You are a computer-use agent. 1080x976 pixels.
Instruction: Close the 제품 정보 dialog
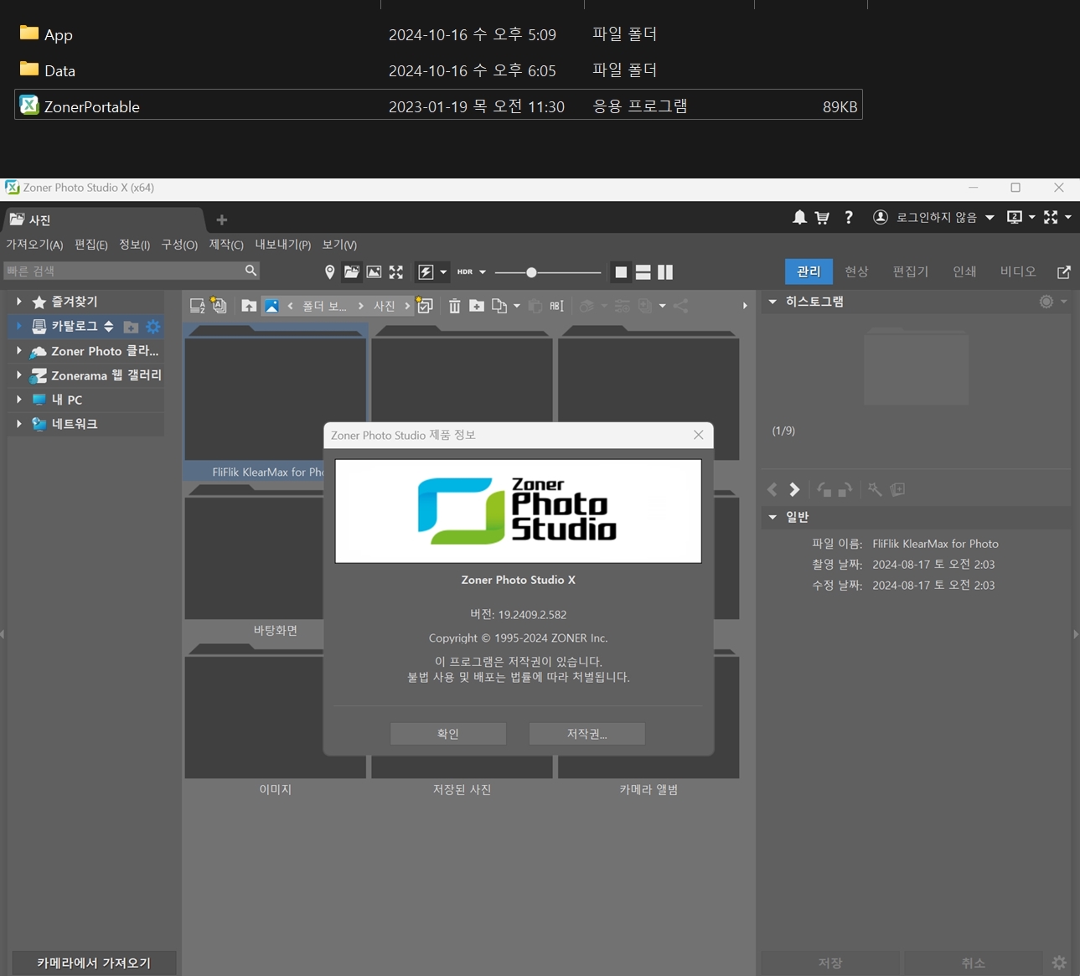(698, 435)
